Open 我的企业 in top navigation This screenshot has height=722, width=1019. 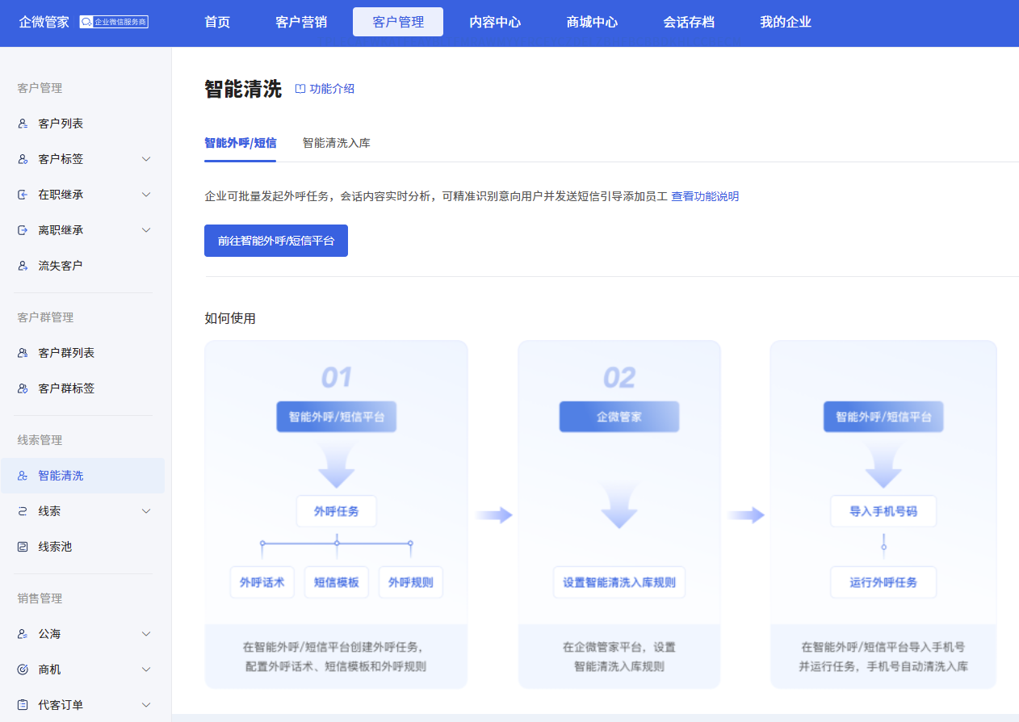point(786,23)
